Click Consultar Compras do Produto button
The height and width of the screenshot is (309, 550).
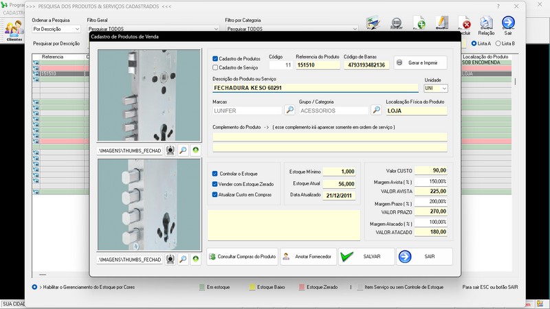pos(242,257)
